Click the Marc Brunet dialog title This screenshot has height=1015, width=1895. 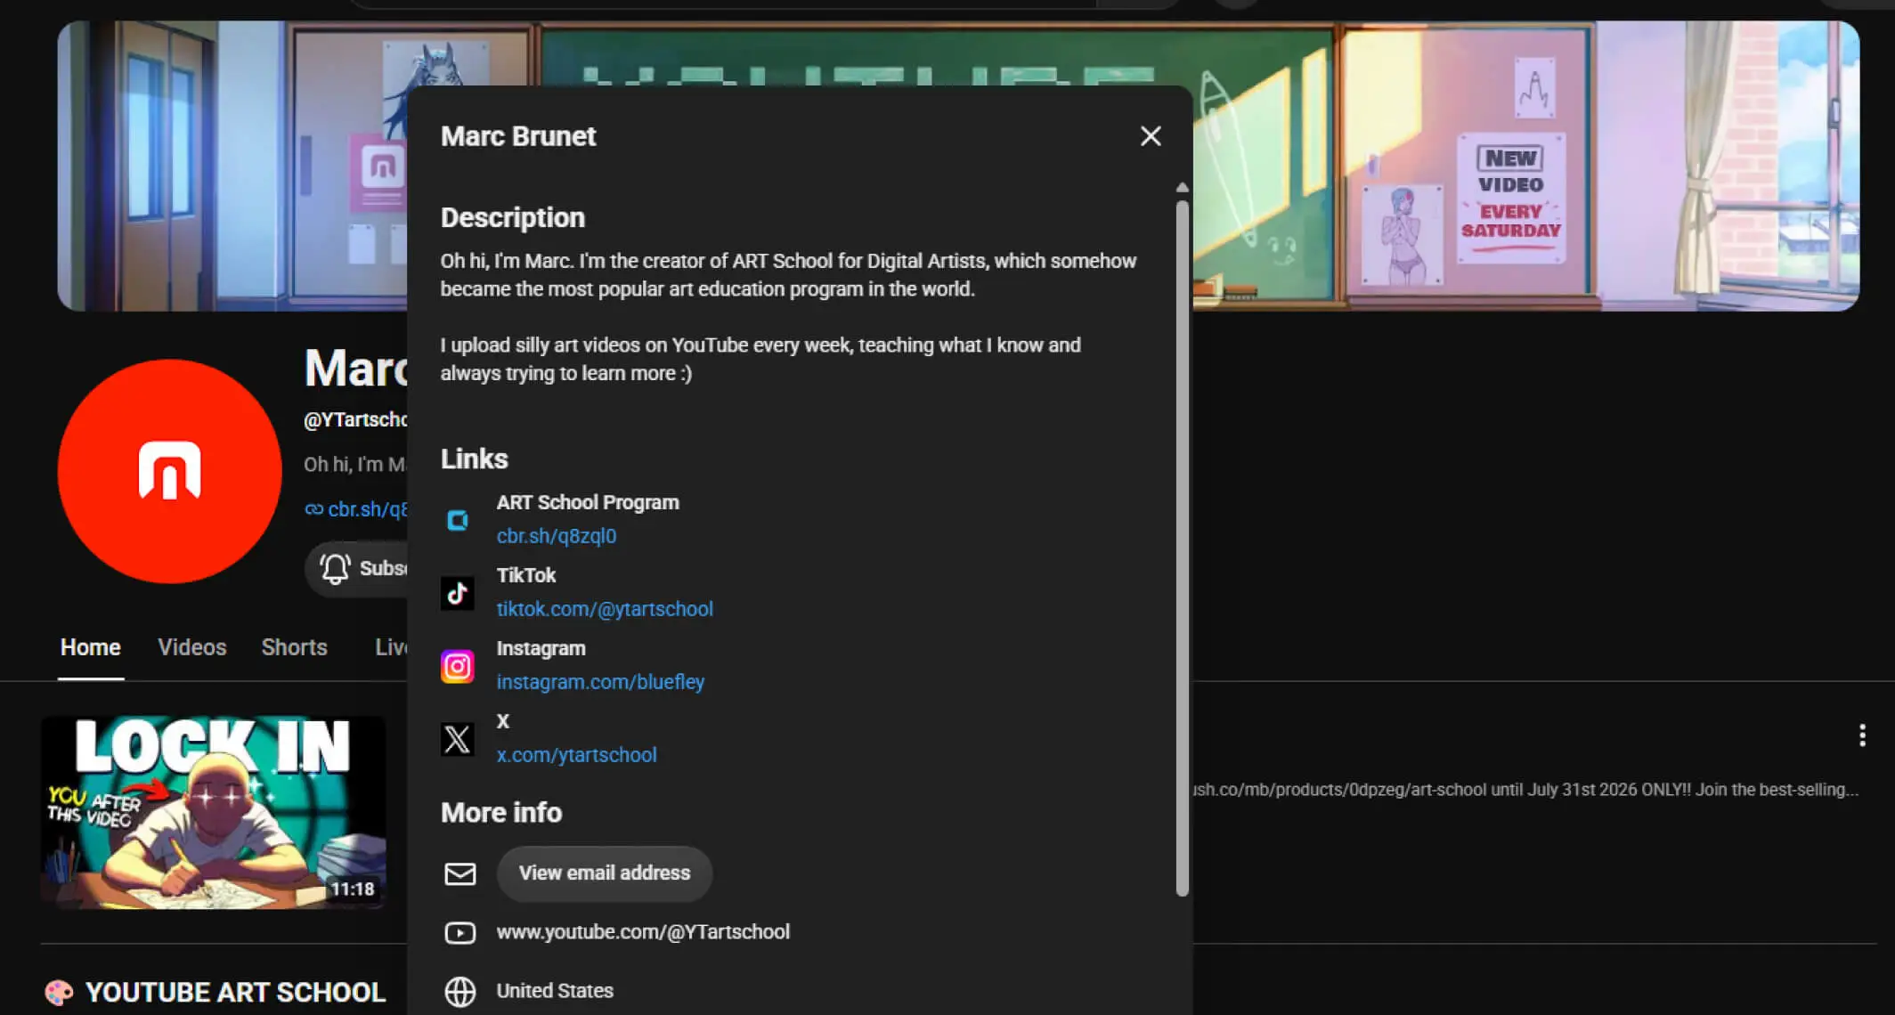coord(518,136)
